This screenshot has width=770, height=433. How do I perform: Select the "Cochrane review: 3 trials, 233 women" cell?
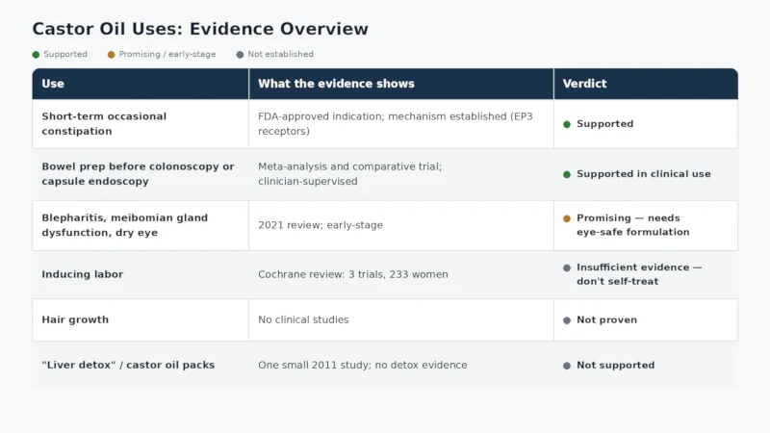pos(401,274)
